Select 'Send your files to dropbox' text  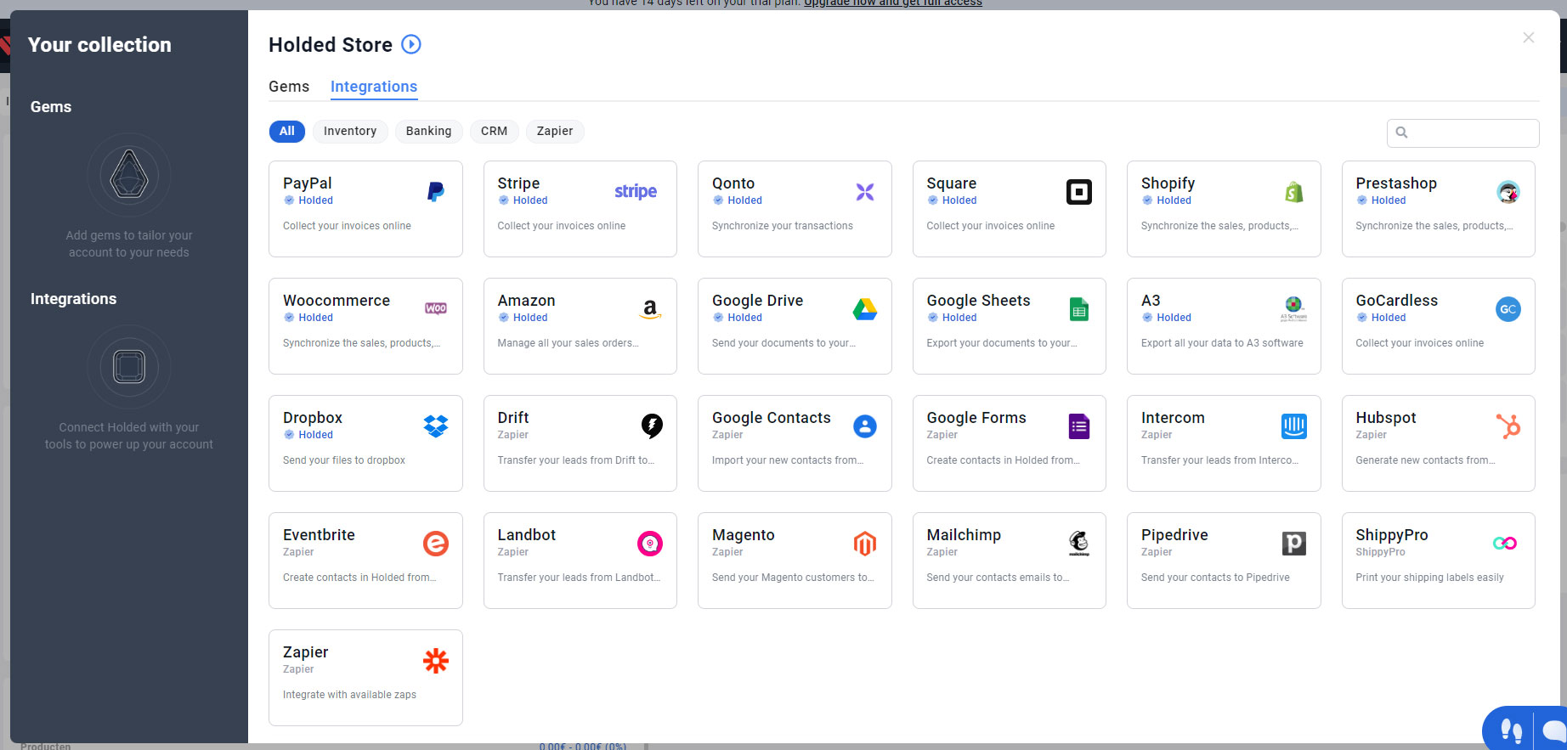click(344, 460)
